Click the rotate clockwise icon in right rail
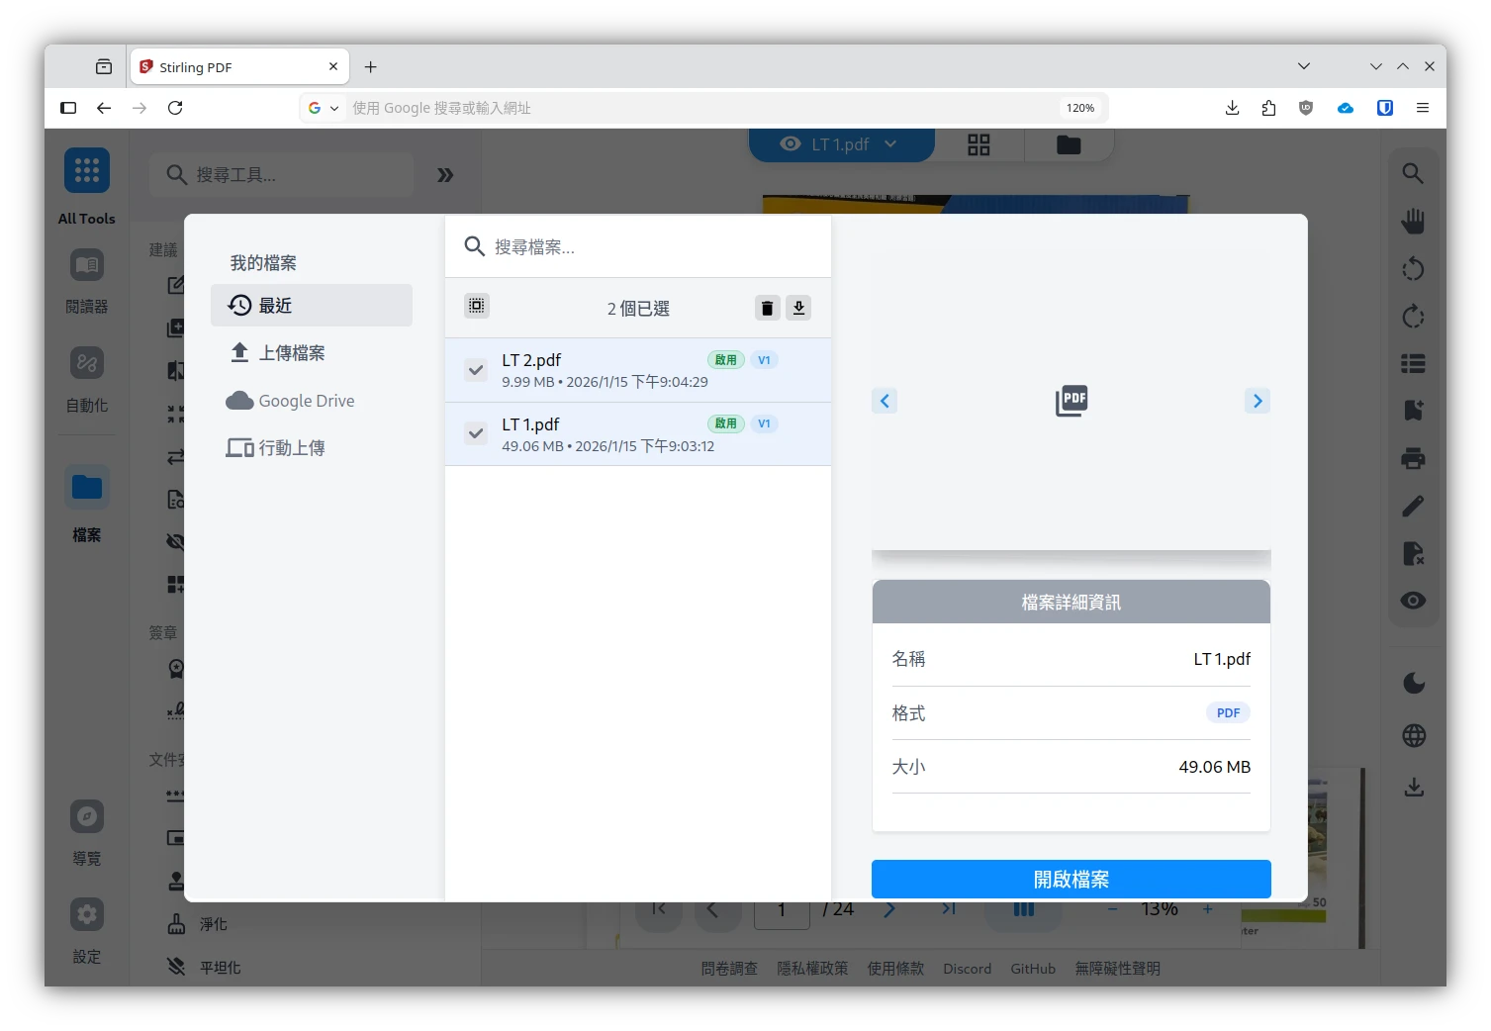 pyautogui.click(x=1413, y=317)
